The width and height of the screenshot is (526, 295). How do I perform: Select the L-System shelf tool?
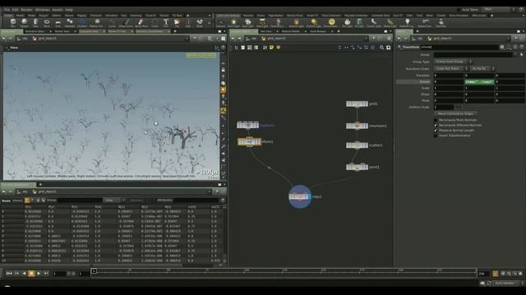pyautogui.click(x=82, y=23)
